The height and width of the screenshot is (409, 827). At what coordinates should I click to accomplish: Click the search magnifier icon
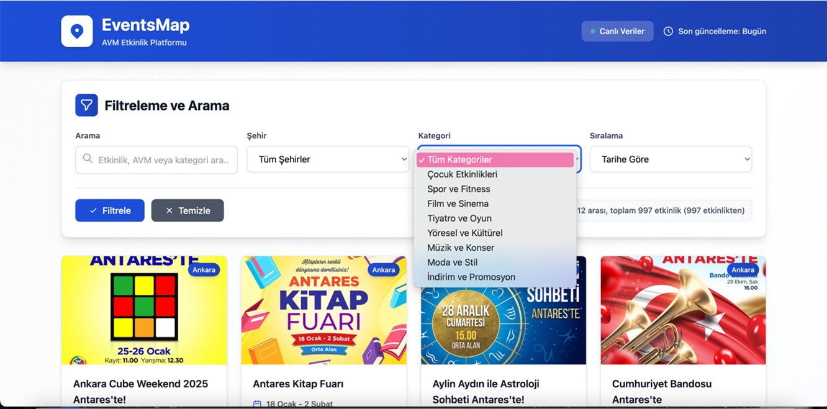pyautogui.click(x=88, y=159)
